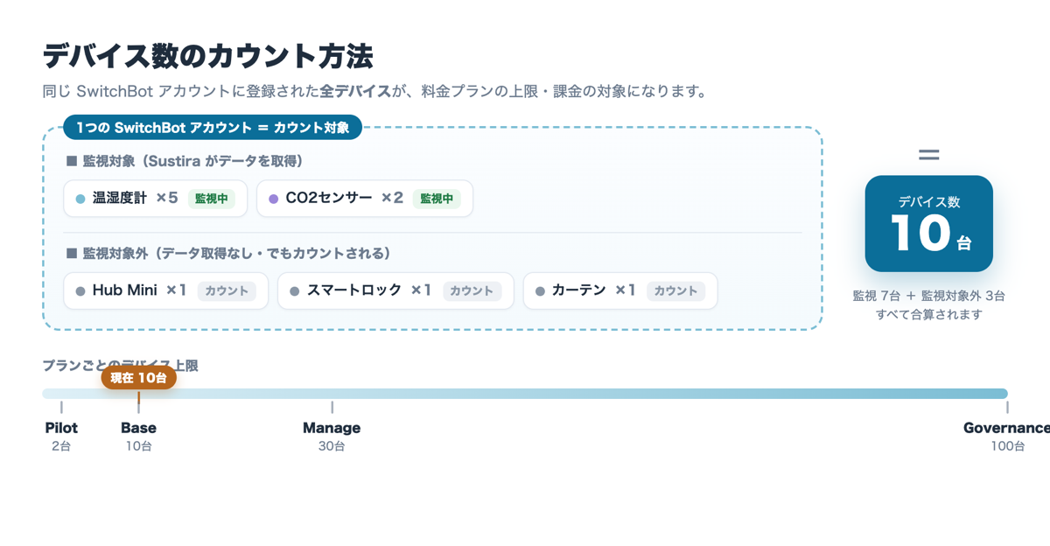The image size is (1050, 546).
Task: Click the gray dot beside Hub Mini
Action: (x=80, y=291)
